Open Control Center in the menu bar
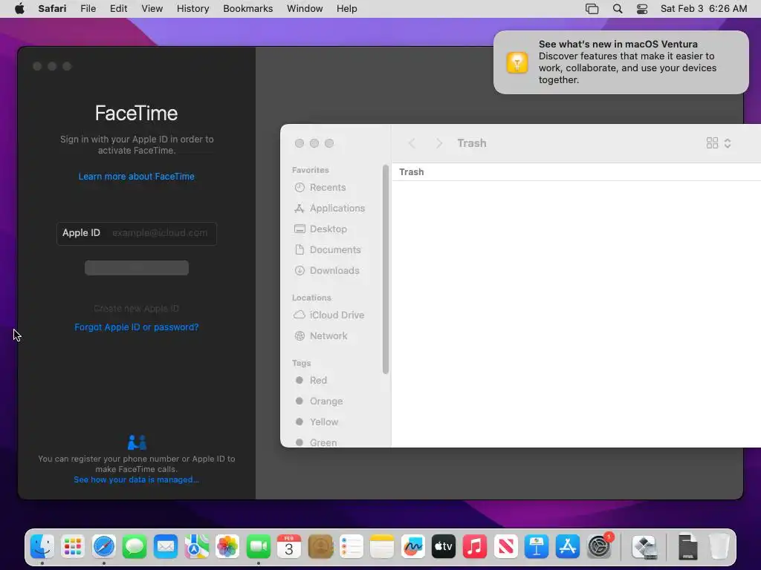761x570 pixels. tap(642, 9)
